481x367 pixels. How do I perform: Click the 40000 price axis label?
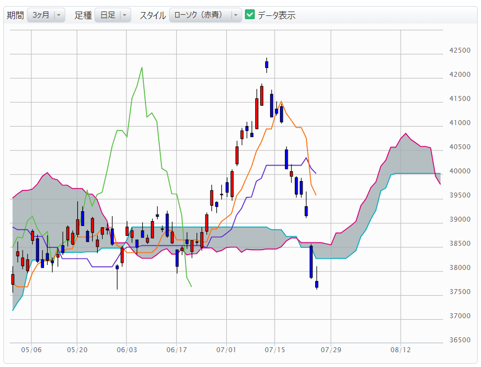(x=460, y=171)
